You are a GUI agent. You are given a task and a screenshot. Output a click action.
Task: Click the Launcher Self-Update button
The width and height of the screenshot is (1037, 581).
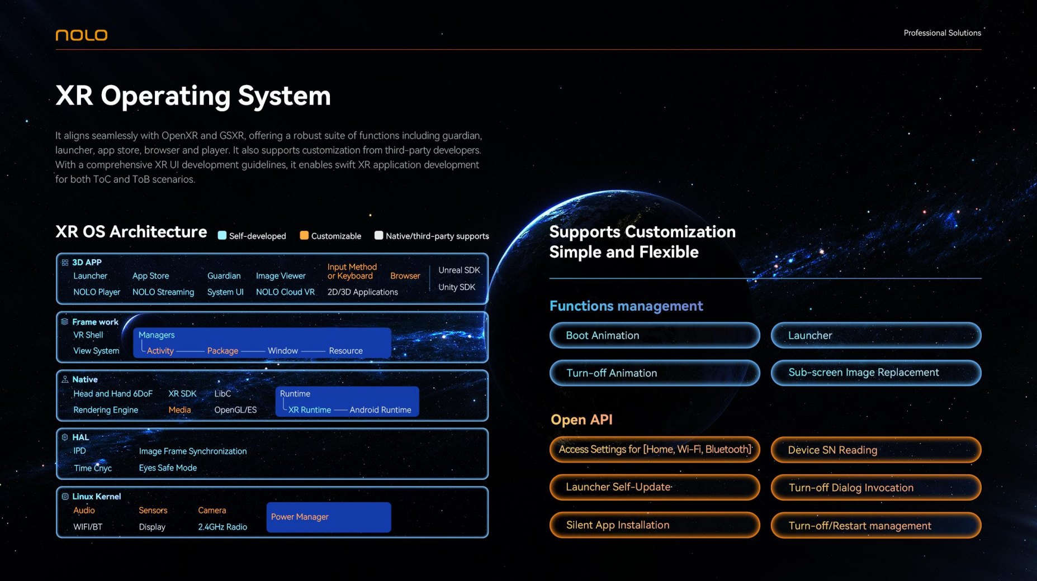(655, 487)
